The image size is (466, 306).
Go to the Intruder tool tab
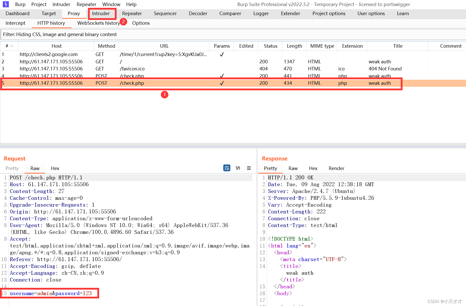(x=101, y=14)
